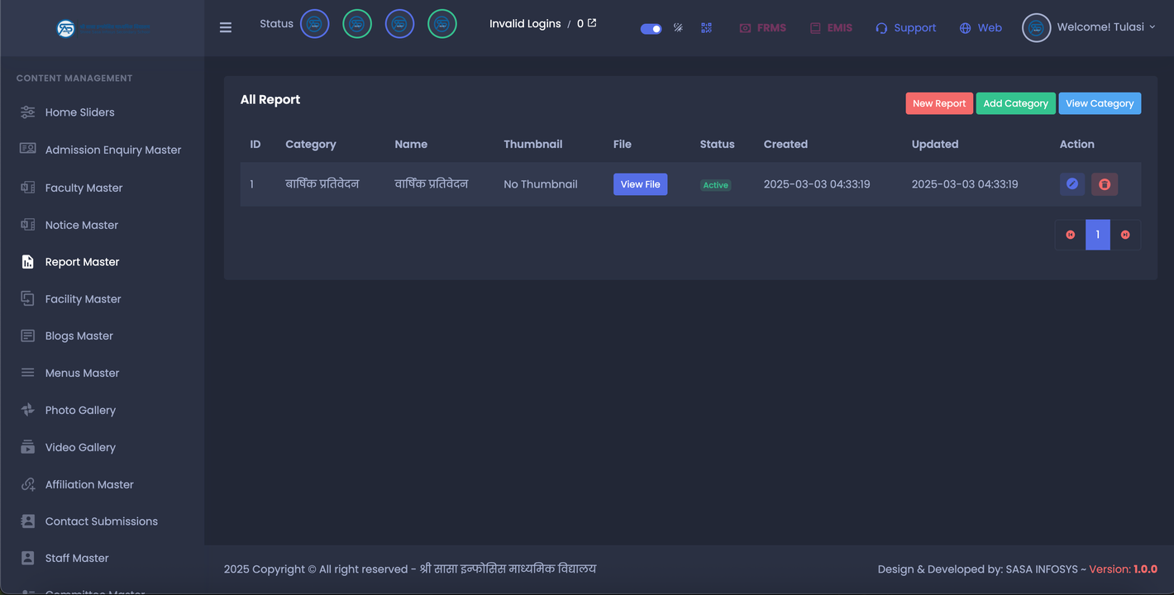
Task: Go to next page arrow in pagination
Action: (1125, 235)
